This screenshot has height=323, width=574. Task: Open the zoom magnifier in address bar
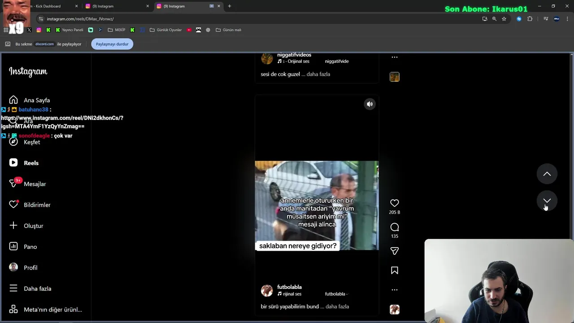494,19
